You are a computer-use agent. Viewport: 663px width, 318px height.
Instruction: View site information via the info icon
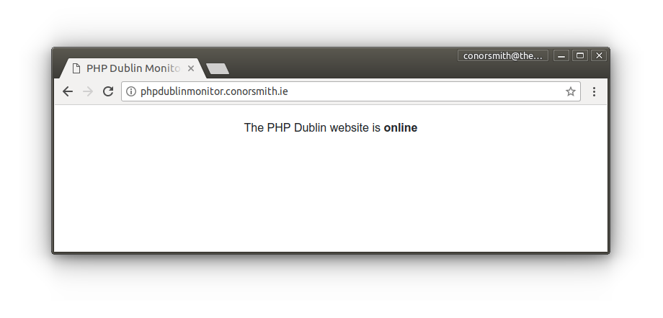point(131,91)
